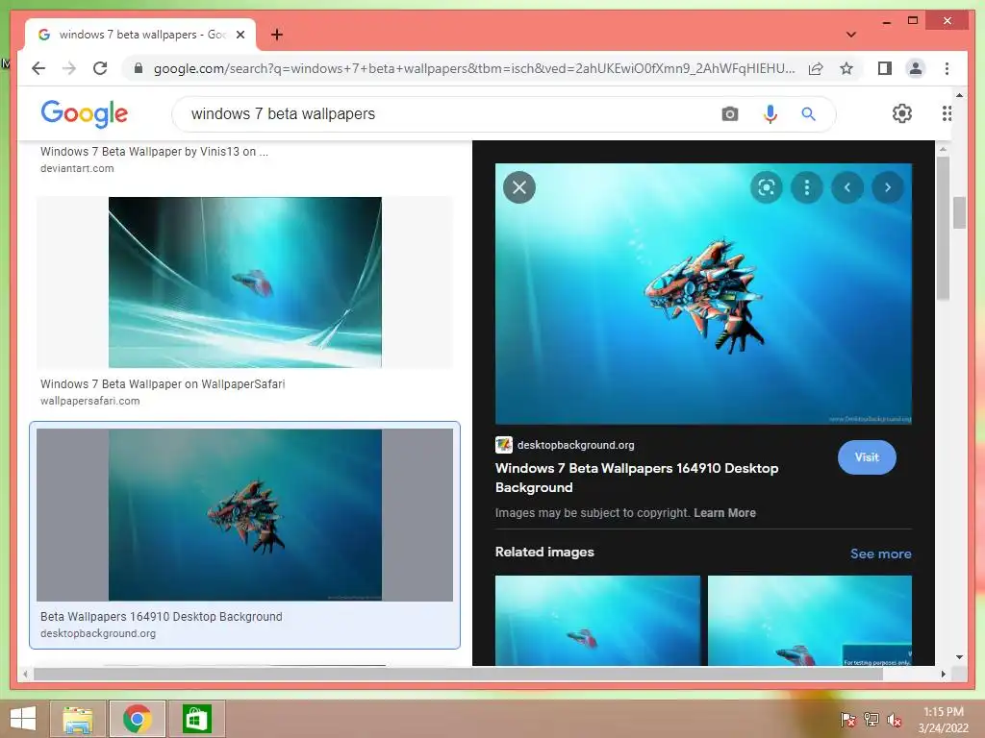The height and width of the screenshot is (738, 985).
Task: Click the See more related images link
Action: (x=881, y=553)
